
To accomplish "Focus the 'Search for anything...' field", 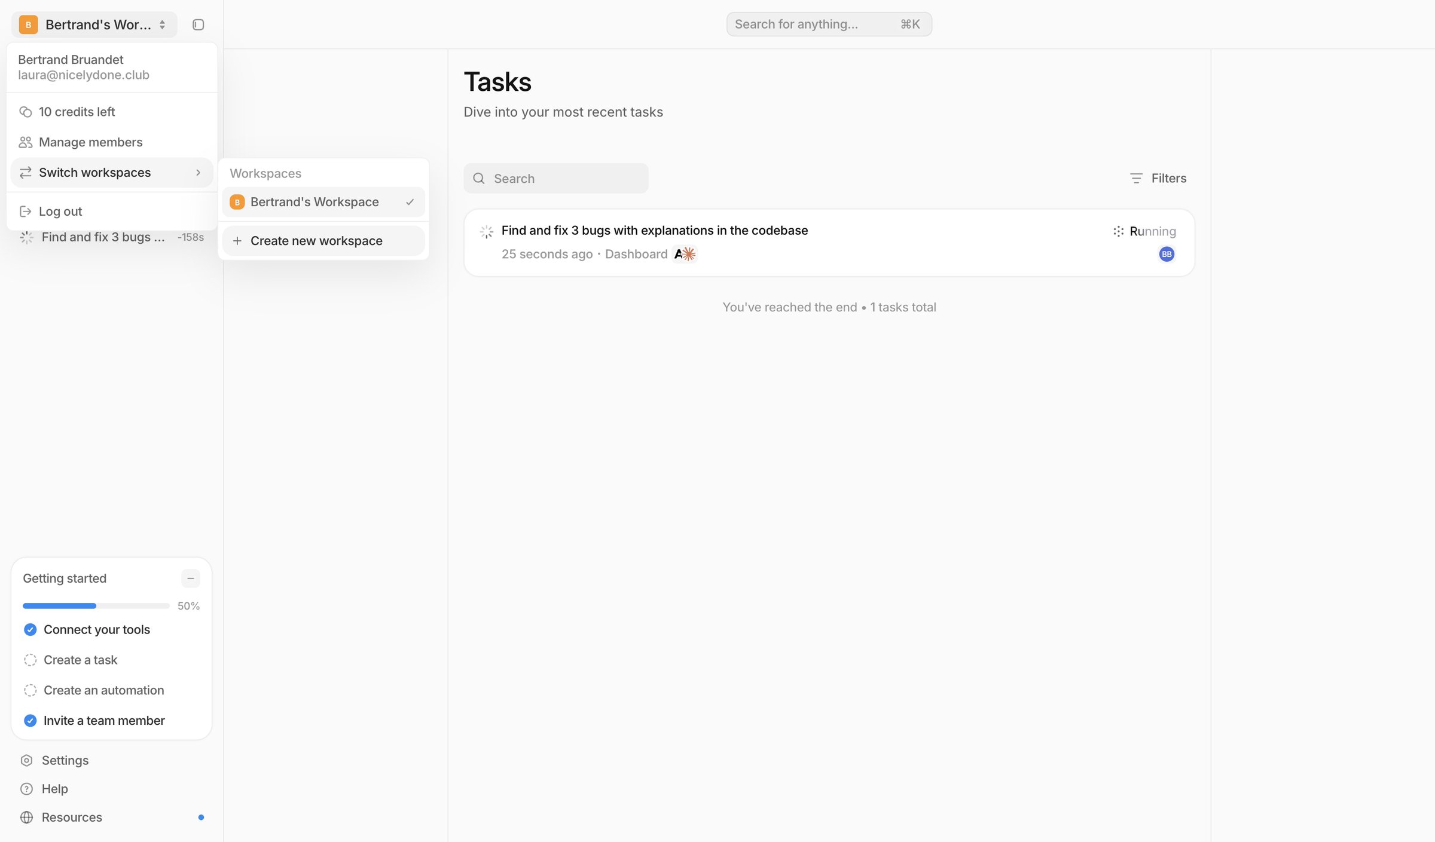I will (x=829, y=25).
